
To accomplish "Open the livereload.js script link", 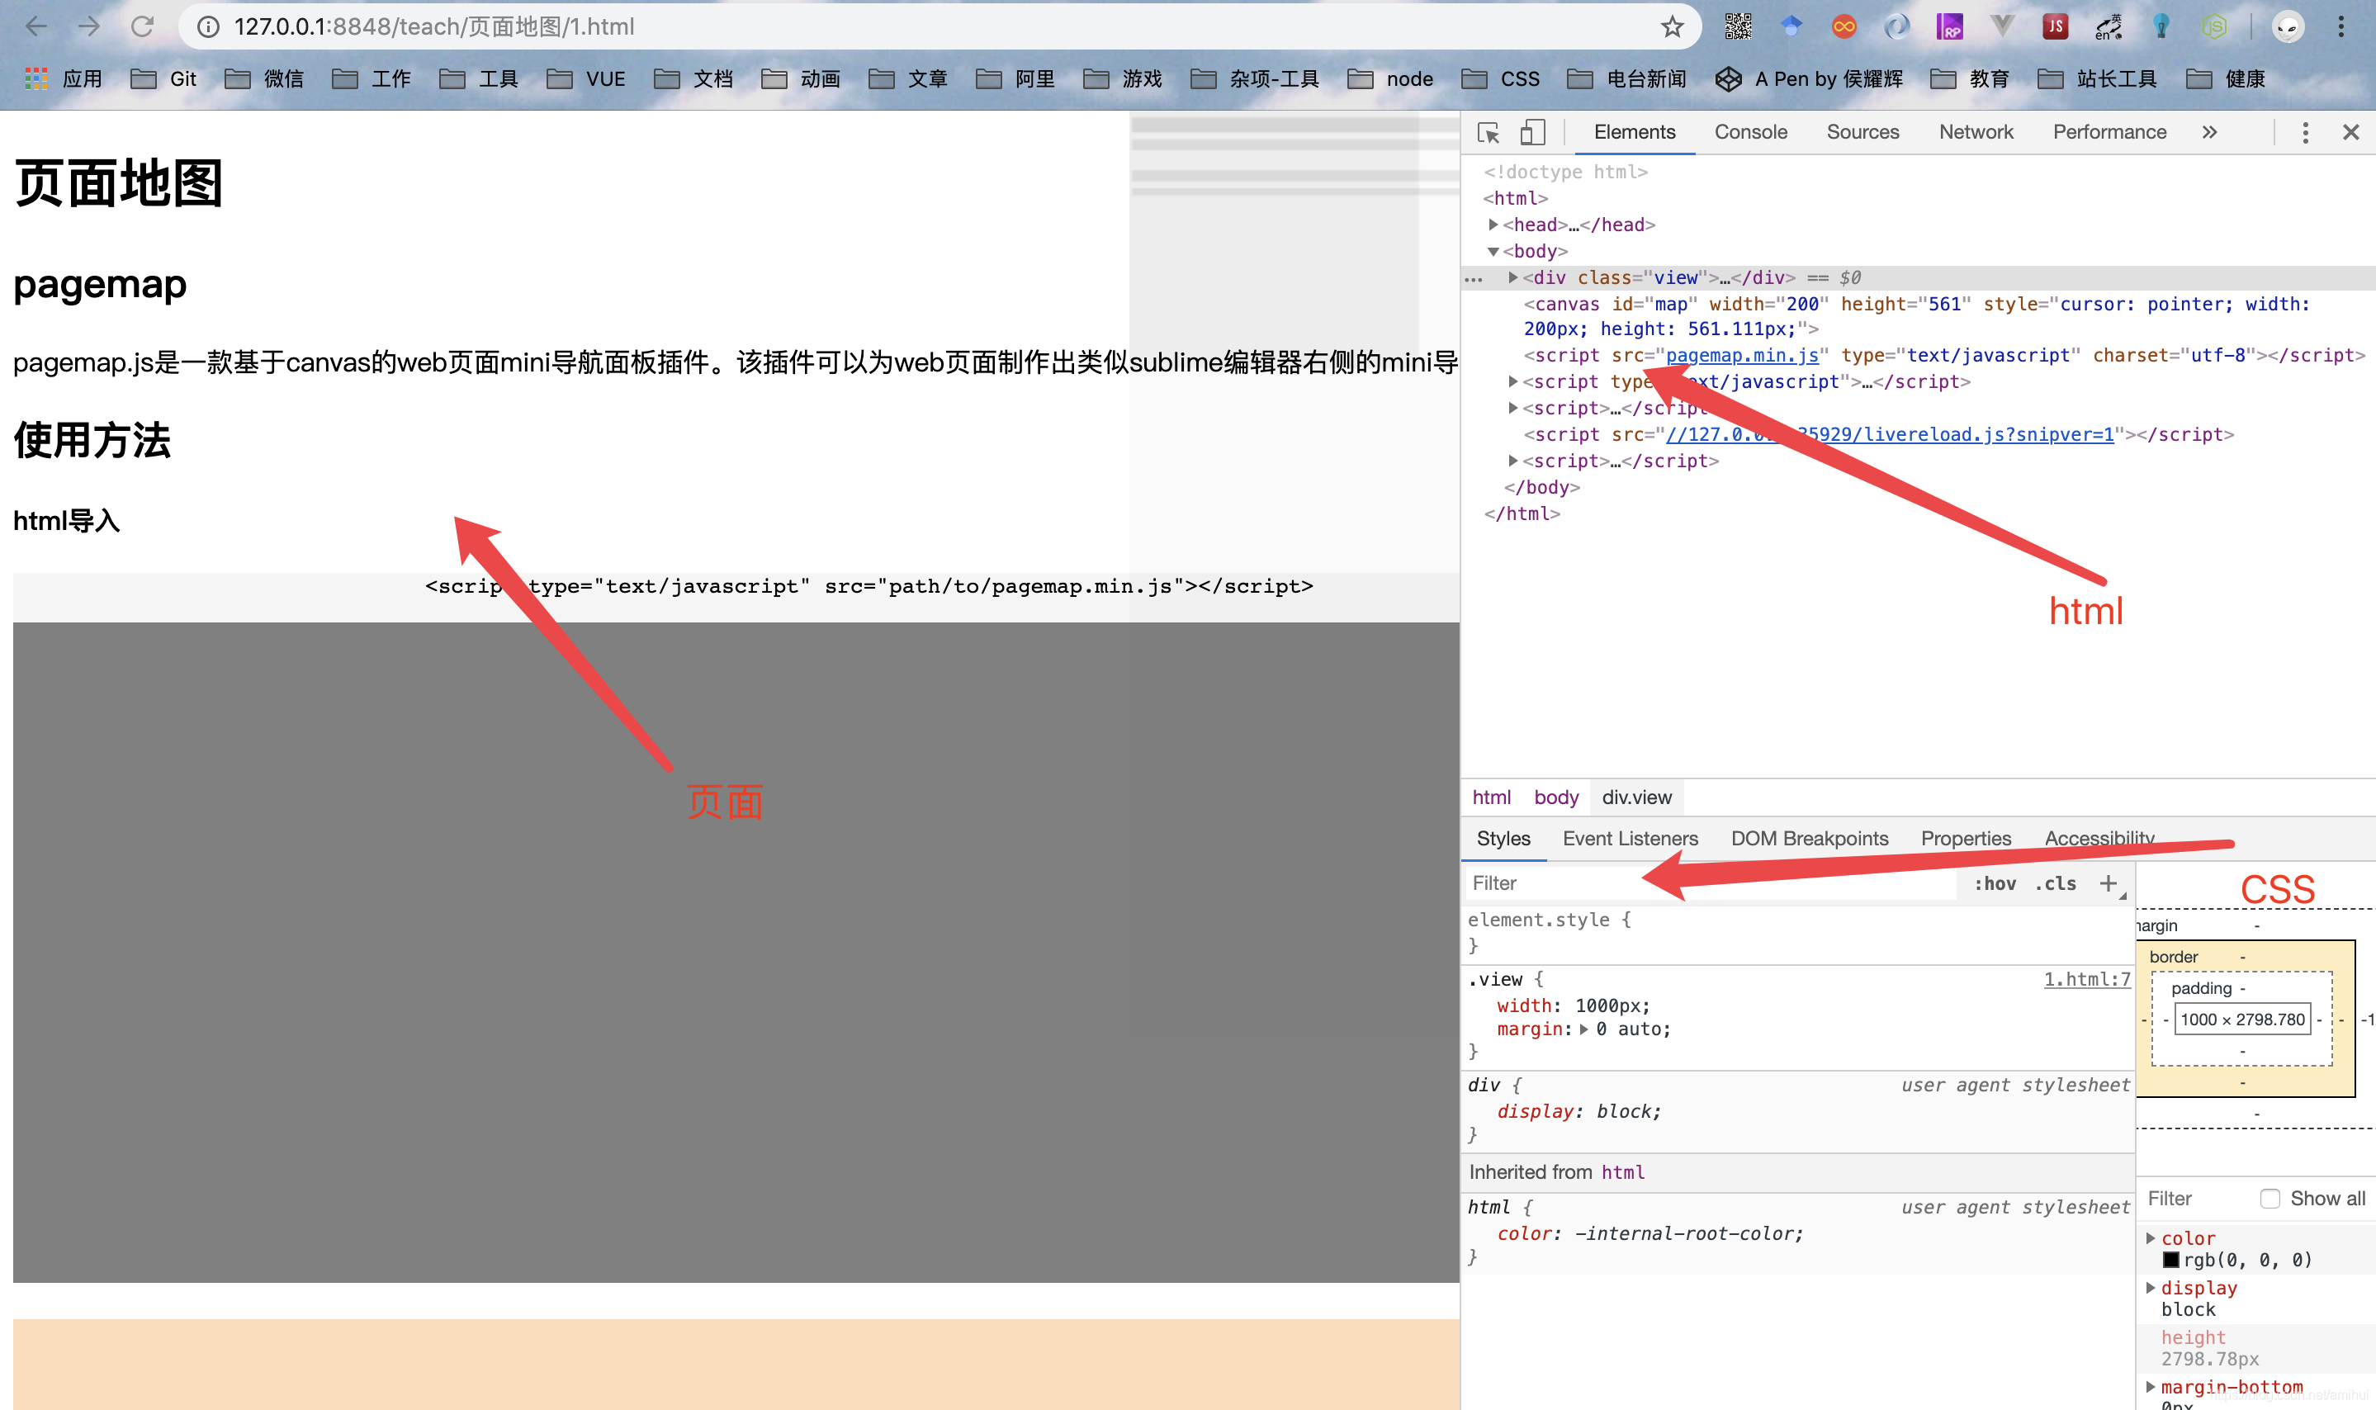I will [x=1890, y=434].
